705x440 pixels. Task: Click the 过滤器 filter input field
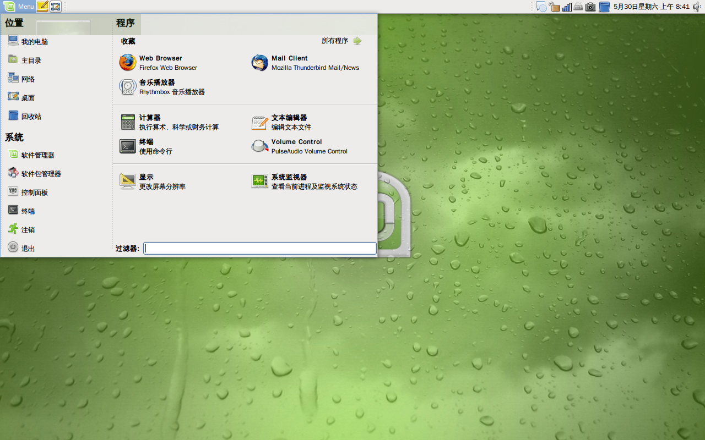coord(260,249)
